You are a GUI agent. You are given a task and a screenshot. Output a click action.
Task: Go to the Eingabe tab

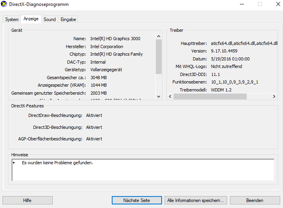tap(68, 19)
